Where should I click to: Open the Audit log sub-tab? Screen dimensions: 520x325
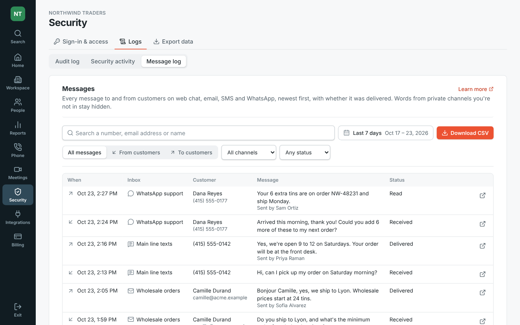tap(67, 61)
